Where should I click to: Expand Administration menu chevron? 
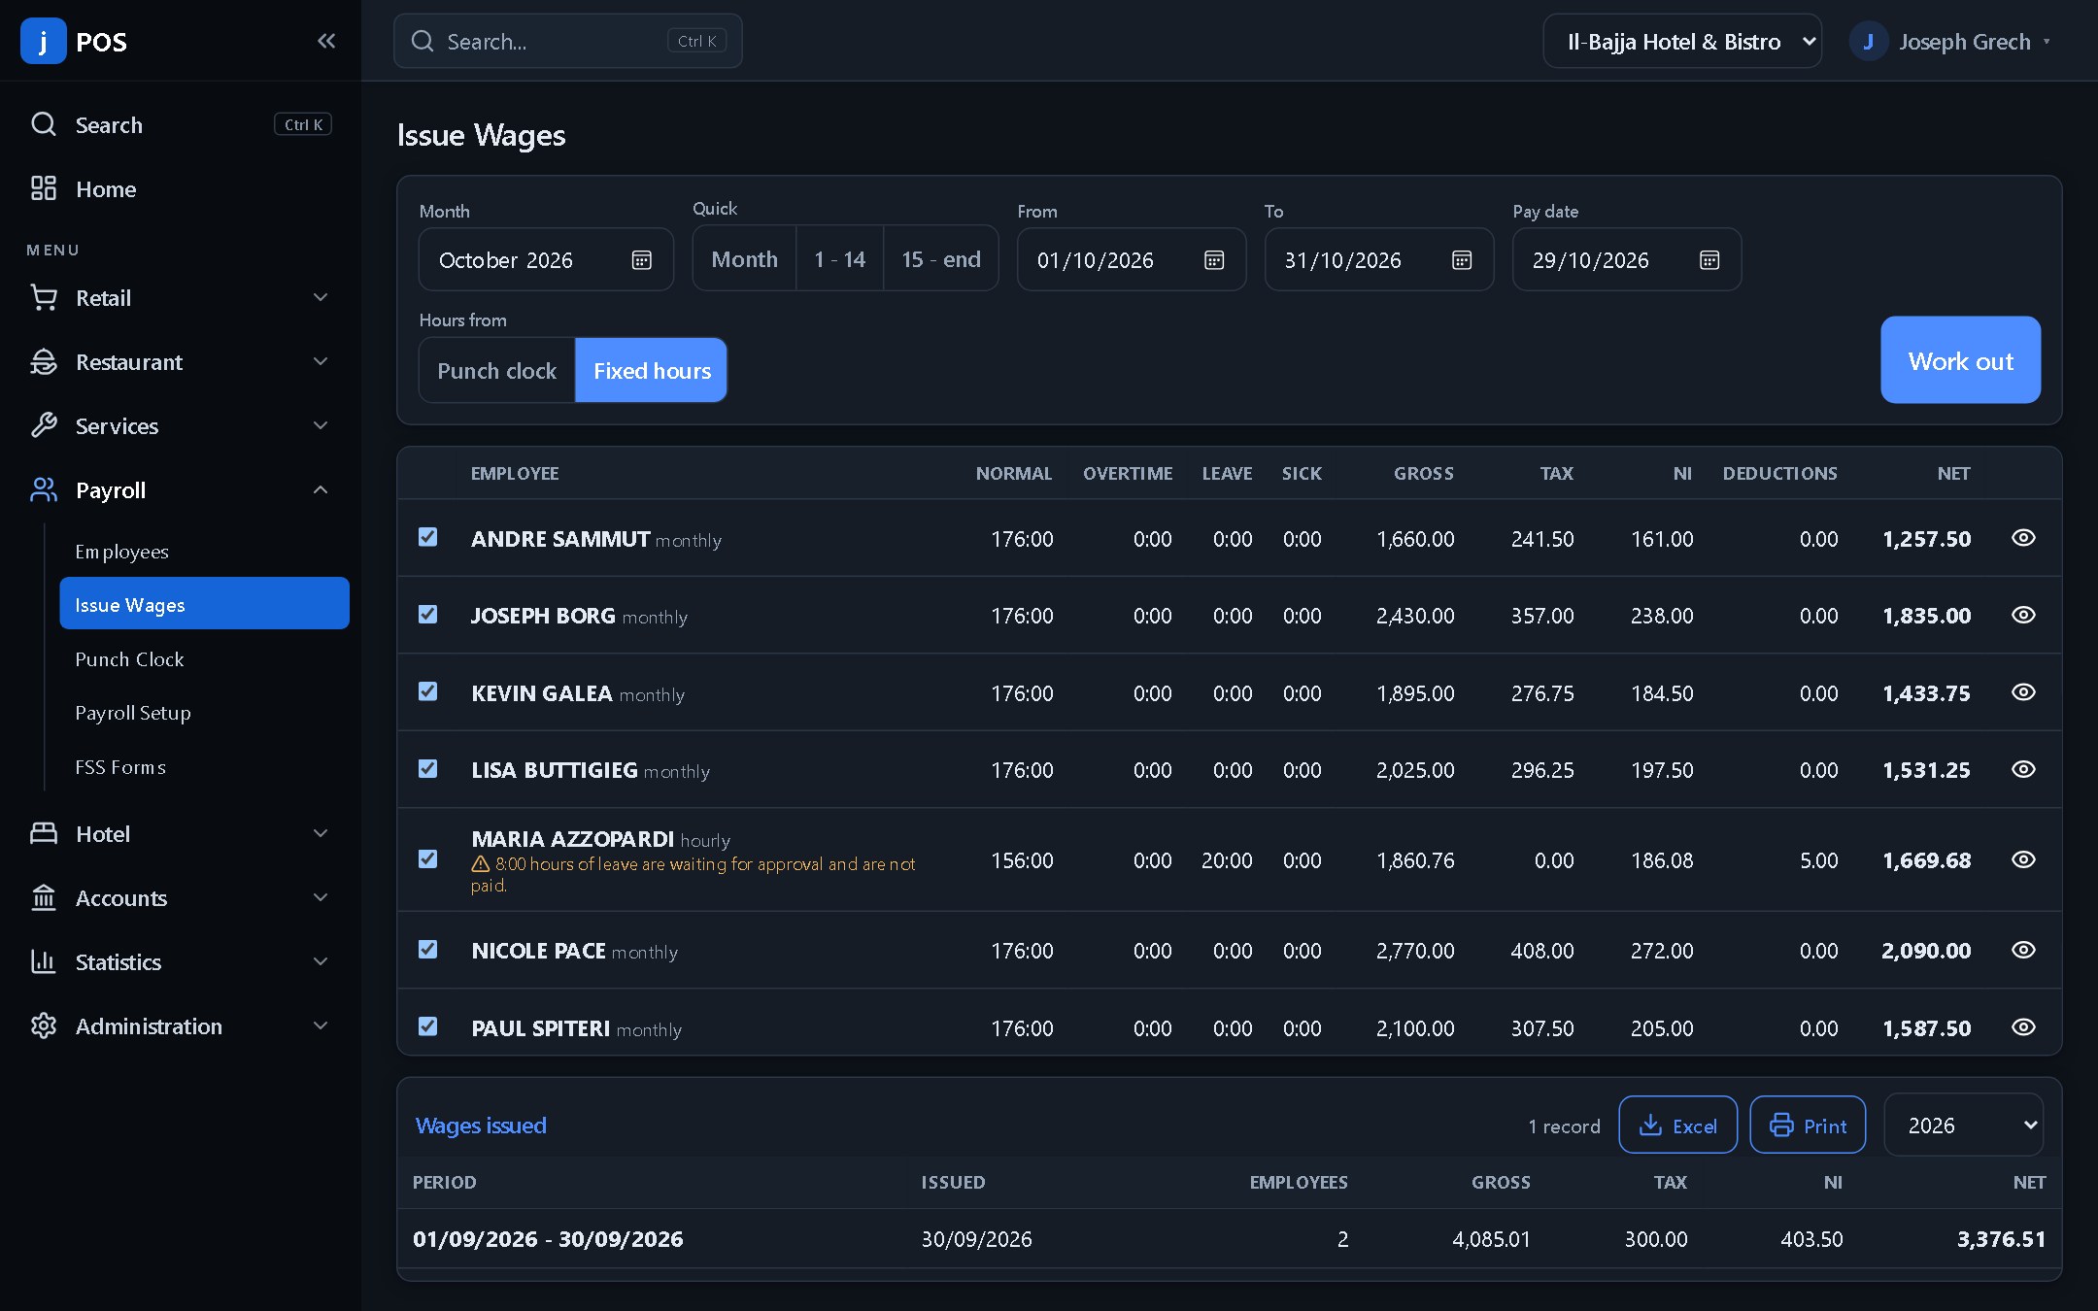pos(321,1025)
